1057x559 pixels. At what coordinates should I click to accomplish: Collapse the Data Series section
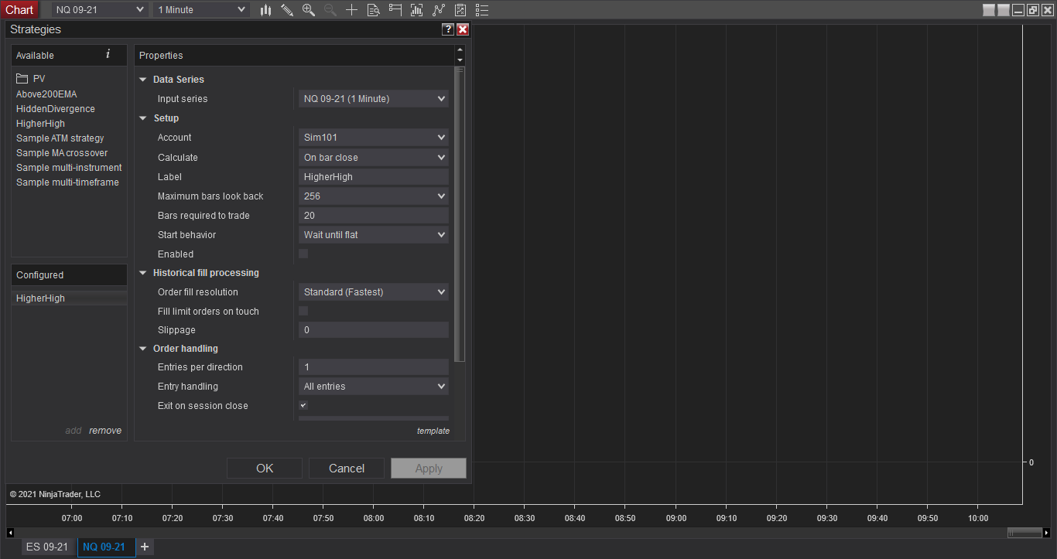(142, 80)
